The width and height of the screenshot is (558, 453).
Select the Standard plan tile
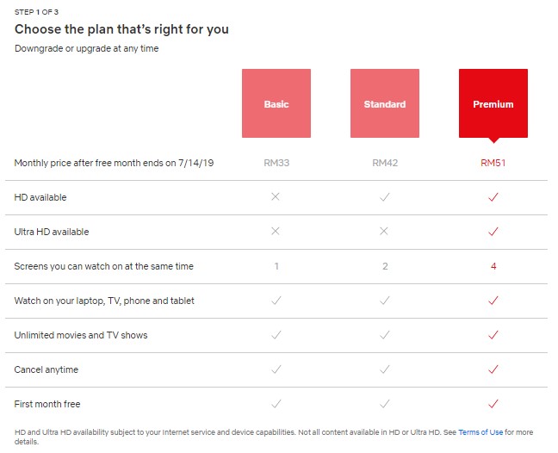click(x=385, y=103)
